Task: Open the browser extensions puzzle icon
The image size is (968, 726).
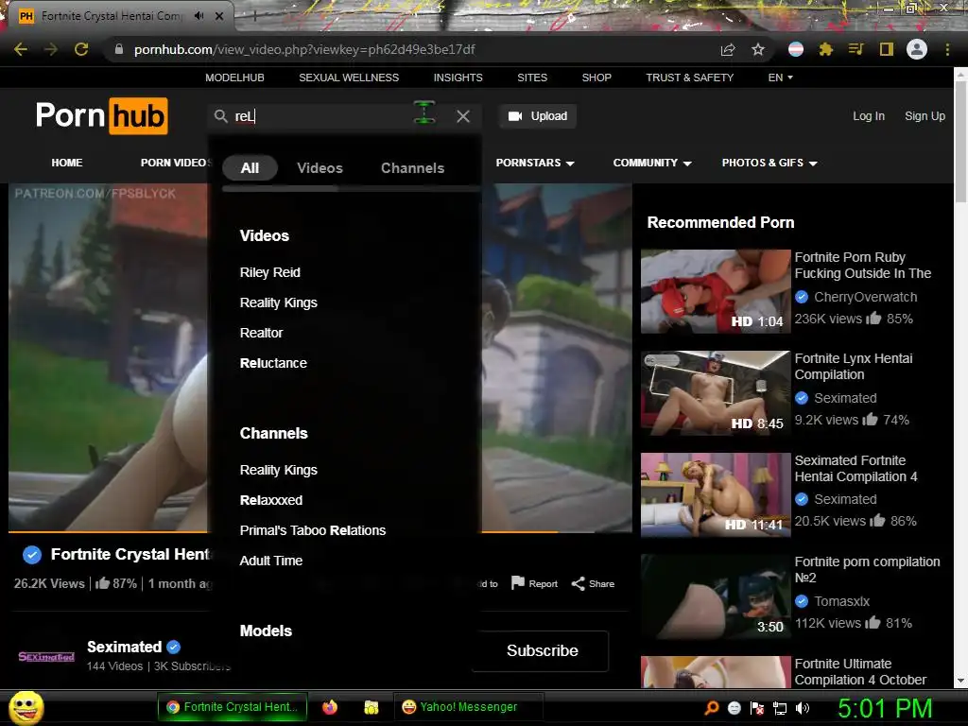Action: [825, 49]
